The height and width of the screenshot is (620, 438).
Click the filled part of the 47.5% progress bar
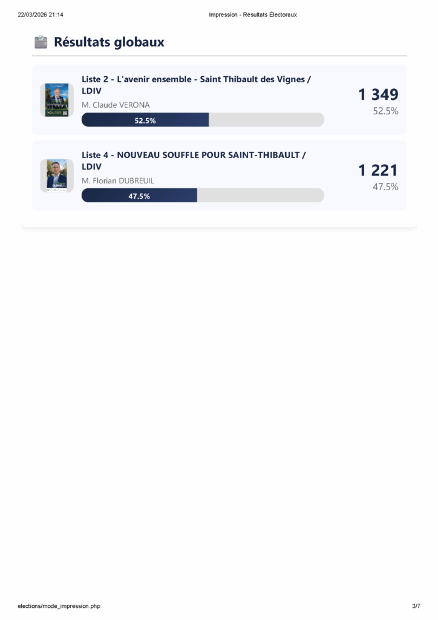pos(139,196)
